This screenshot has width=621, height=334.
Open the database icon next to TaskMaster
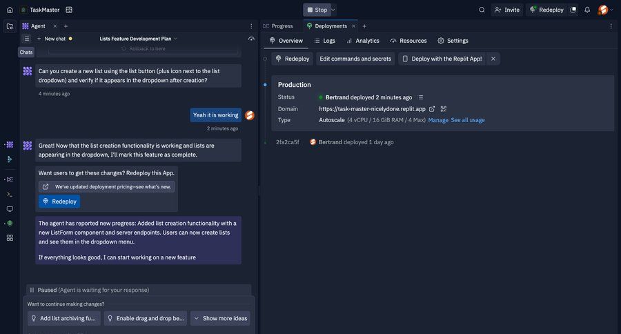[x=69, y=10]
